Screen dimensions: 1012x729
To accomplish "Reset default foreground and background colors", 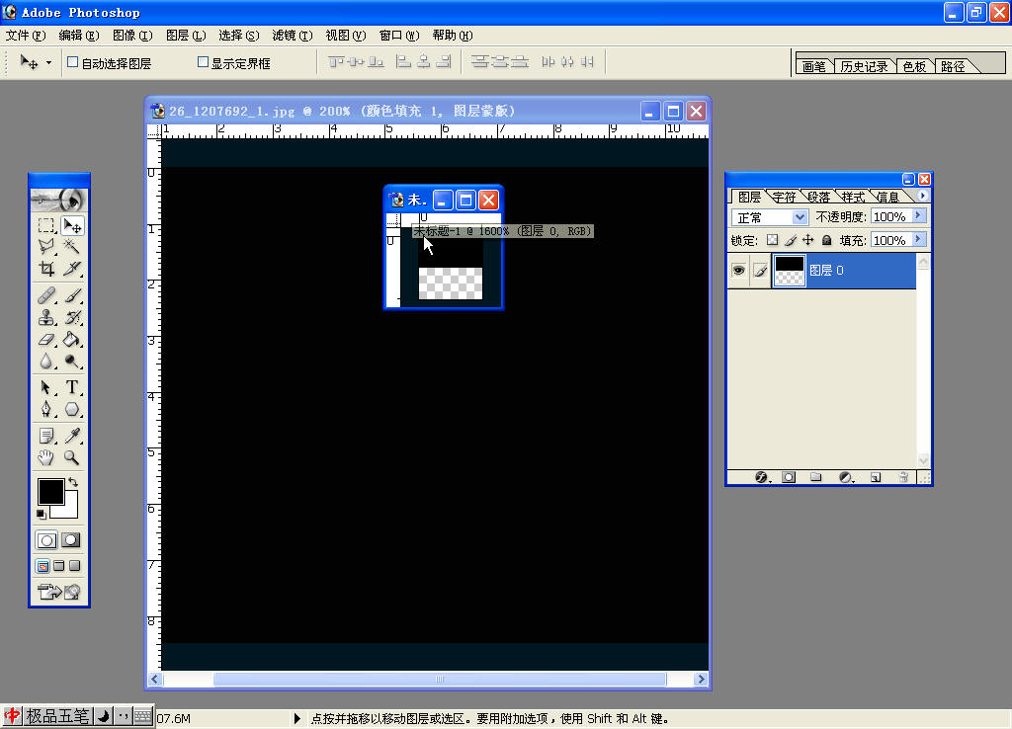I will click(x=42, y=515).
